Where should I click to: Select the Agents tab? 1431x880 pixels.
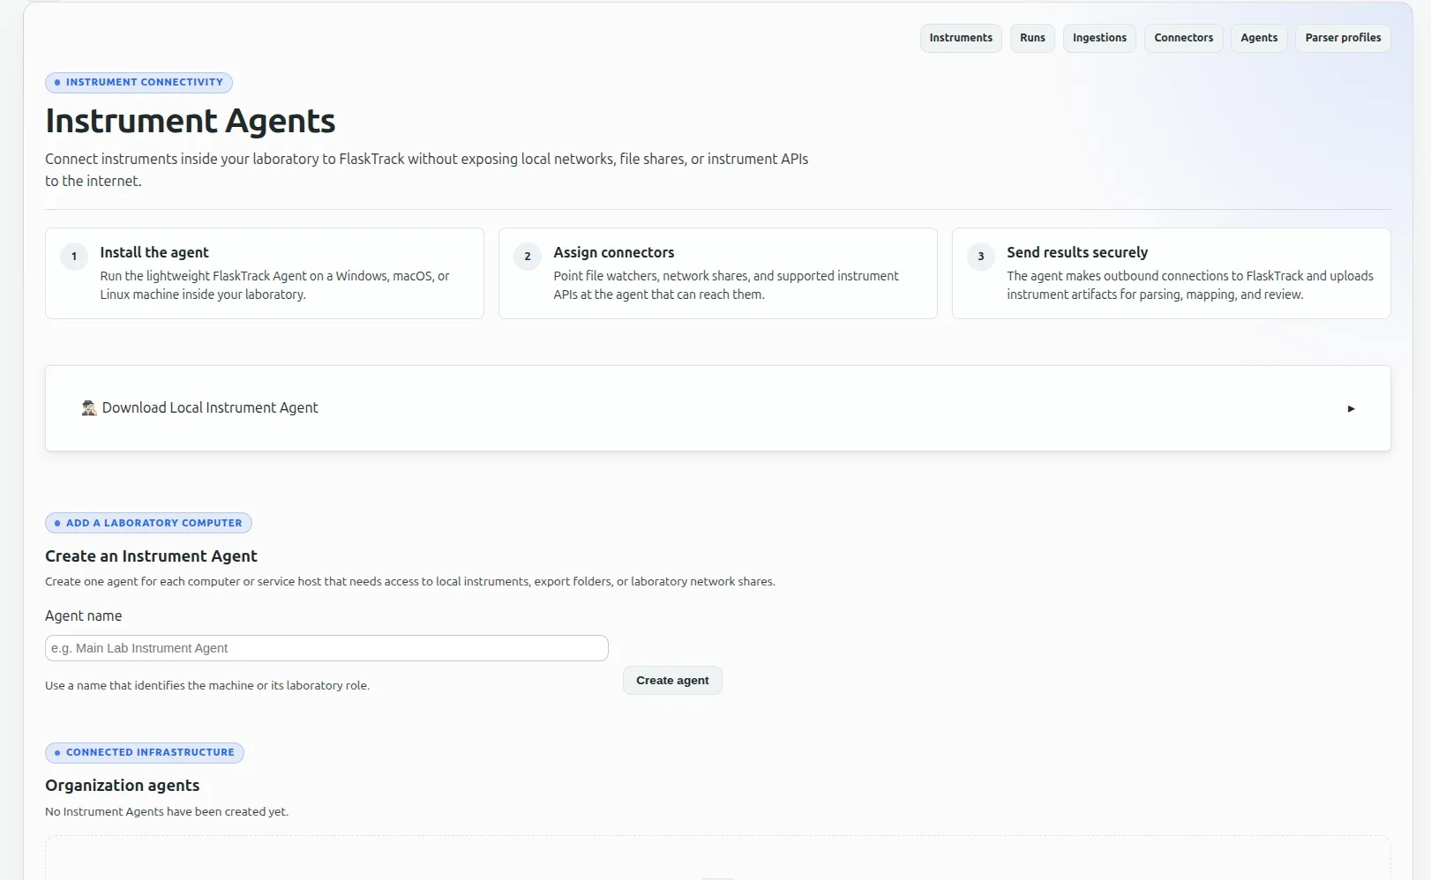[1259, 38]
